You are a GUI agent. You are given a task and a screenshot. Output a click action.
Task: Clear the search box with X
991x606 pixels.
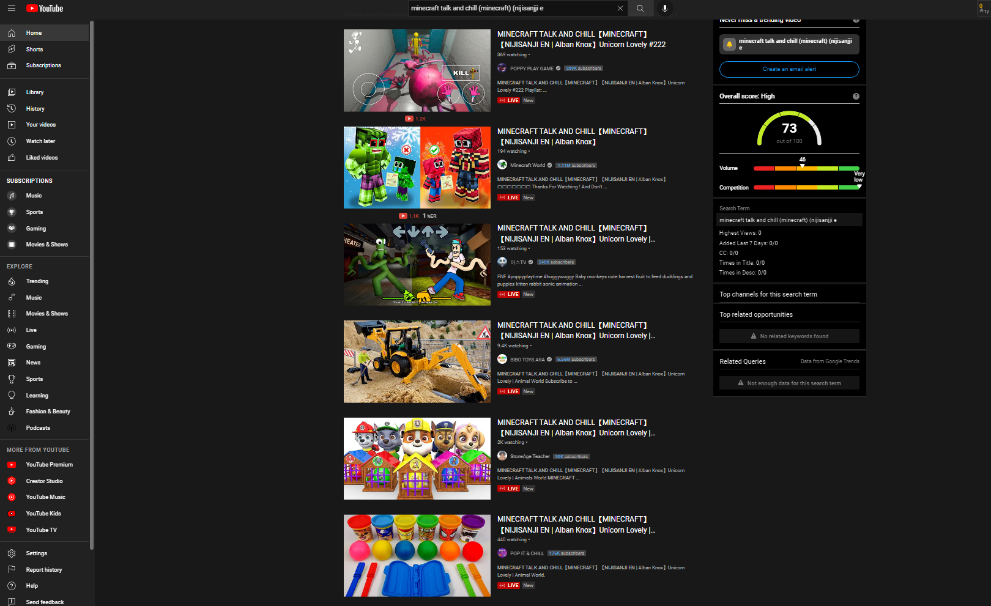pos(620,9)
